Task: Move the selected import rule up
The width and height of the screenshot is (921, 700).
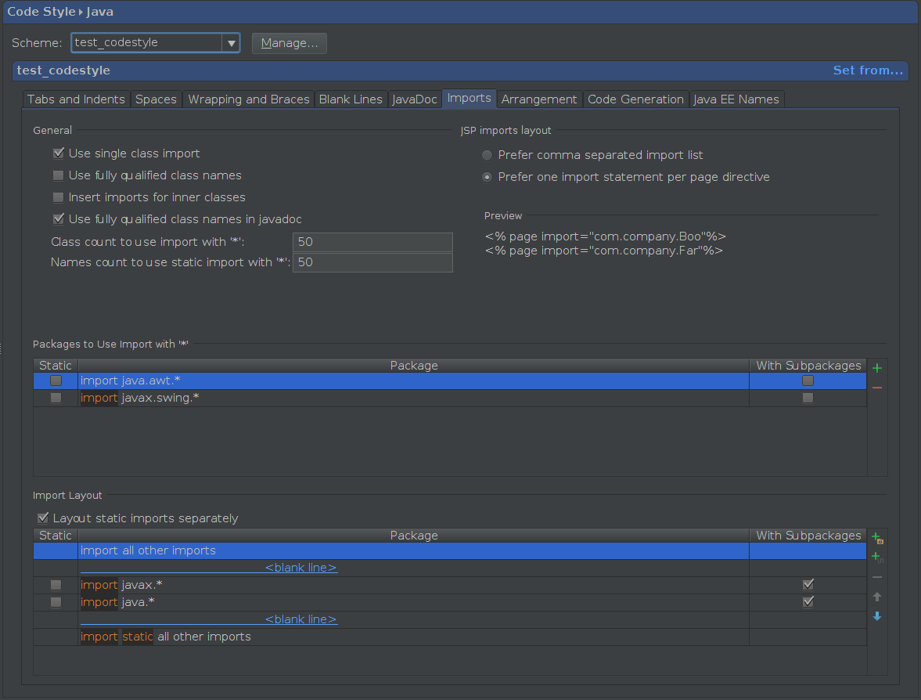Action: tap(876, 596)
